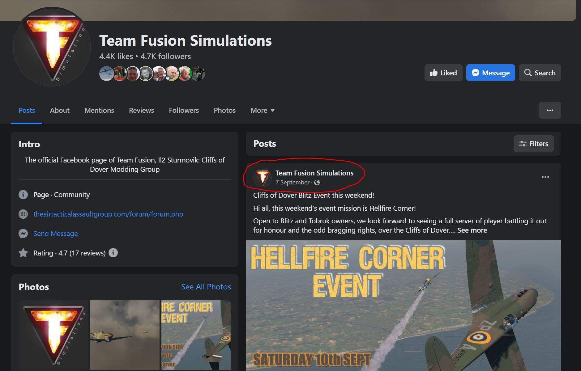Click the Intro section heading

(x=29, y=144)
